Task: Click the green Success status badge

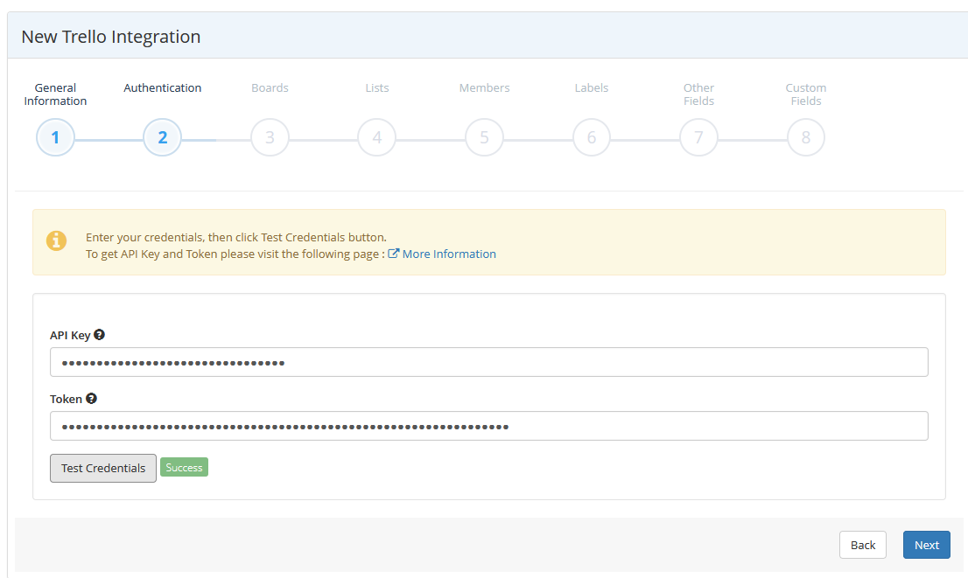Action: pos(184,467)
